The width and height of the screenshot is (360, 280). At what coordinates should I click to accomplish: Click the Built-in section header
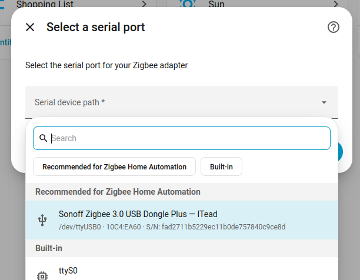pyautogui.click(x=49, y=248)
